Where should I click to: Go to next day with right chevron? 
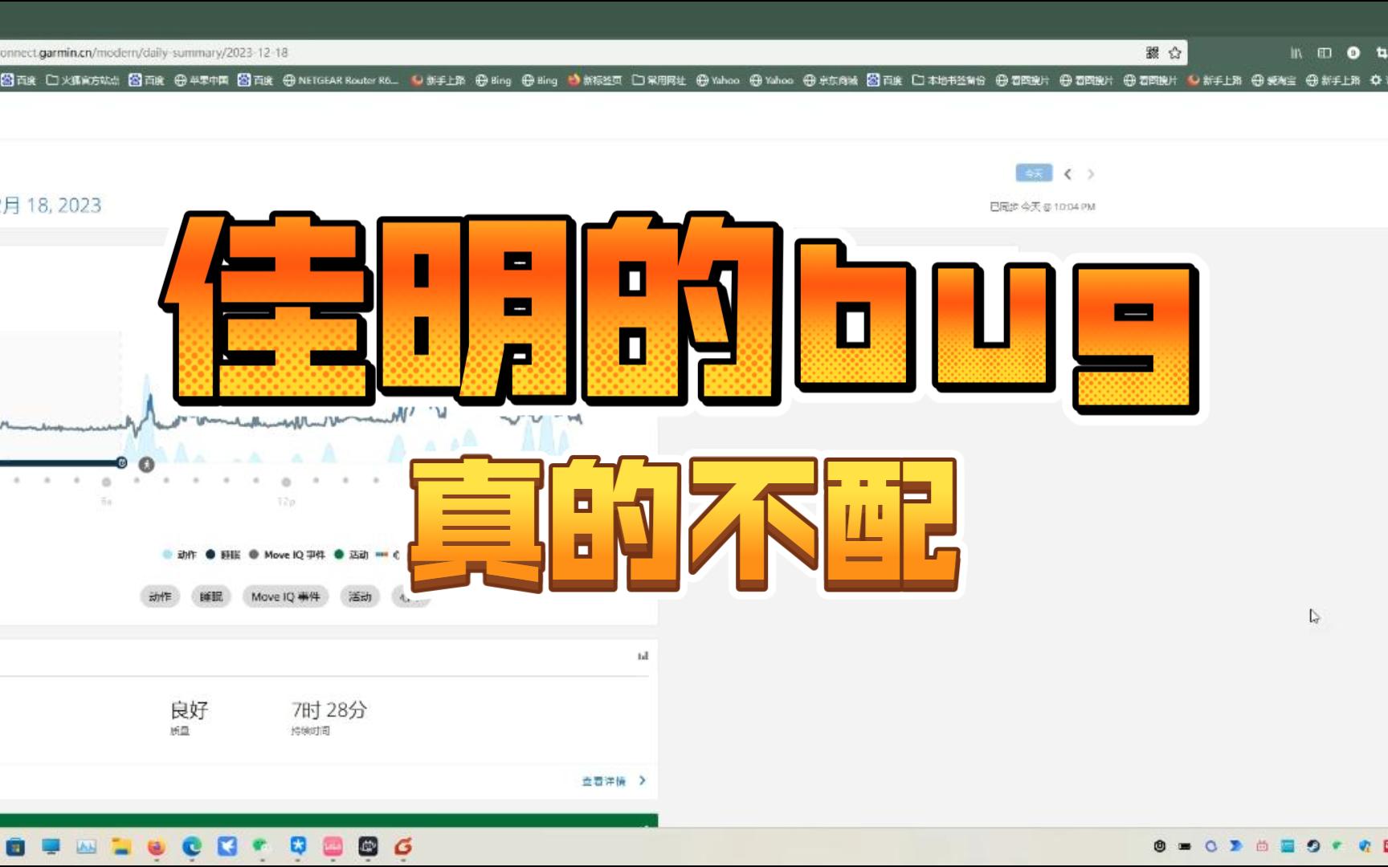[x=1091, y=174]
